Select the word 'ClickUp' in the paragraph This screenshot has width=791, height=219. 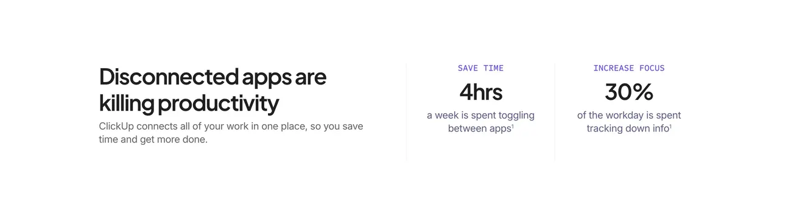[116, 127]
